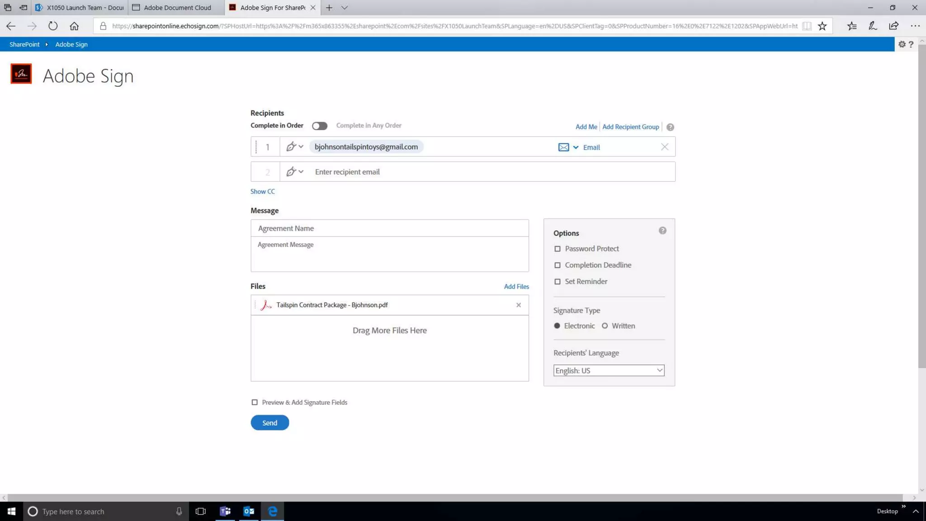Viewport: 926px width, 521px height.
Task: Open Microsoft Teams from the taskbar
Action: pos(225,511)
